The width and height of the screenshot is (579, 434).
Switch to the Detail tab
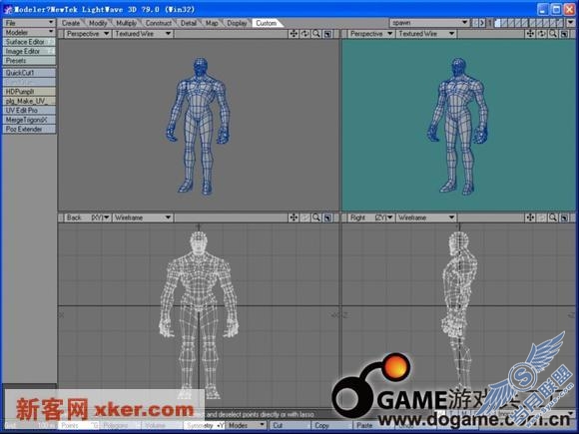[189, 23]
